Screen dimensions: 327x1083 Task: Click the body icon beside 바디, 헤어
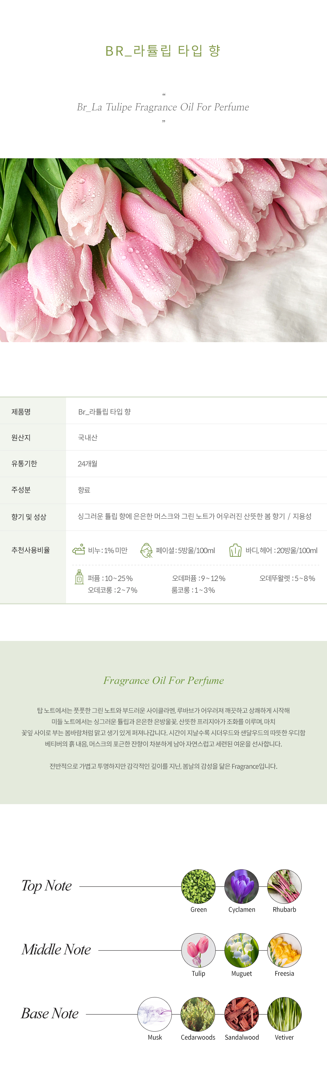(x=235, y=550)
